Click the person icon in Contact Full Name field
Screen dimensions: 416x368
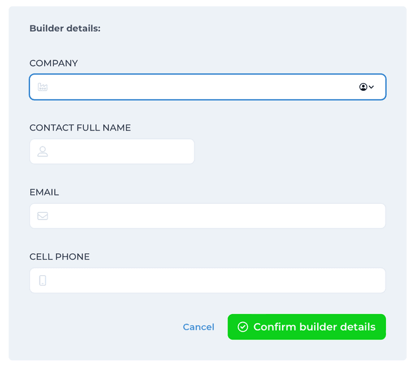(43, 151)
